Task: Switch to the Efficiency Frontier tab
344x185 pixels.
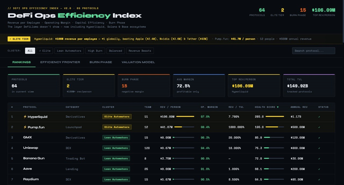Action: click(60, 62)
